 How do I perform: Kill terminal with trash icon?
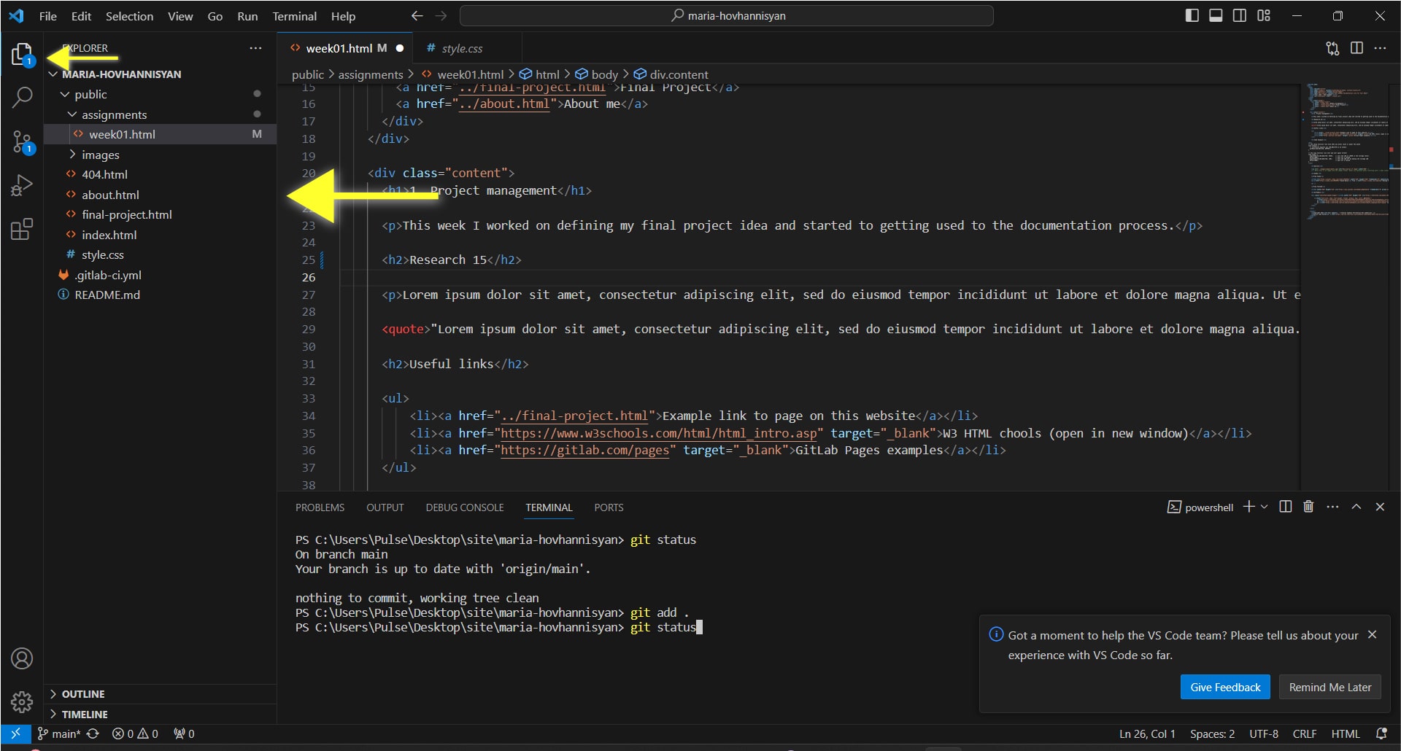tap(1308, 507)
